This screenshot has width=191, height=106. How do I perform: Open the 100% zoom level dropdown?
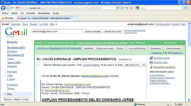(x=186, y=104)
